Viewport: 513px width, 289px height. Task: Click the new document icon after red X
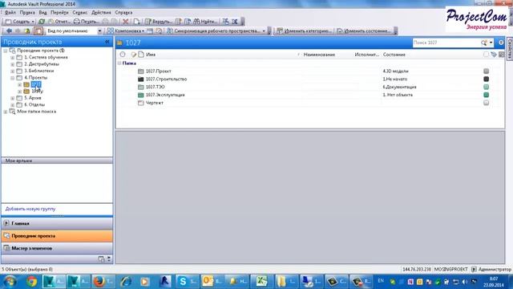click(x=136, y=22)
